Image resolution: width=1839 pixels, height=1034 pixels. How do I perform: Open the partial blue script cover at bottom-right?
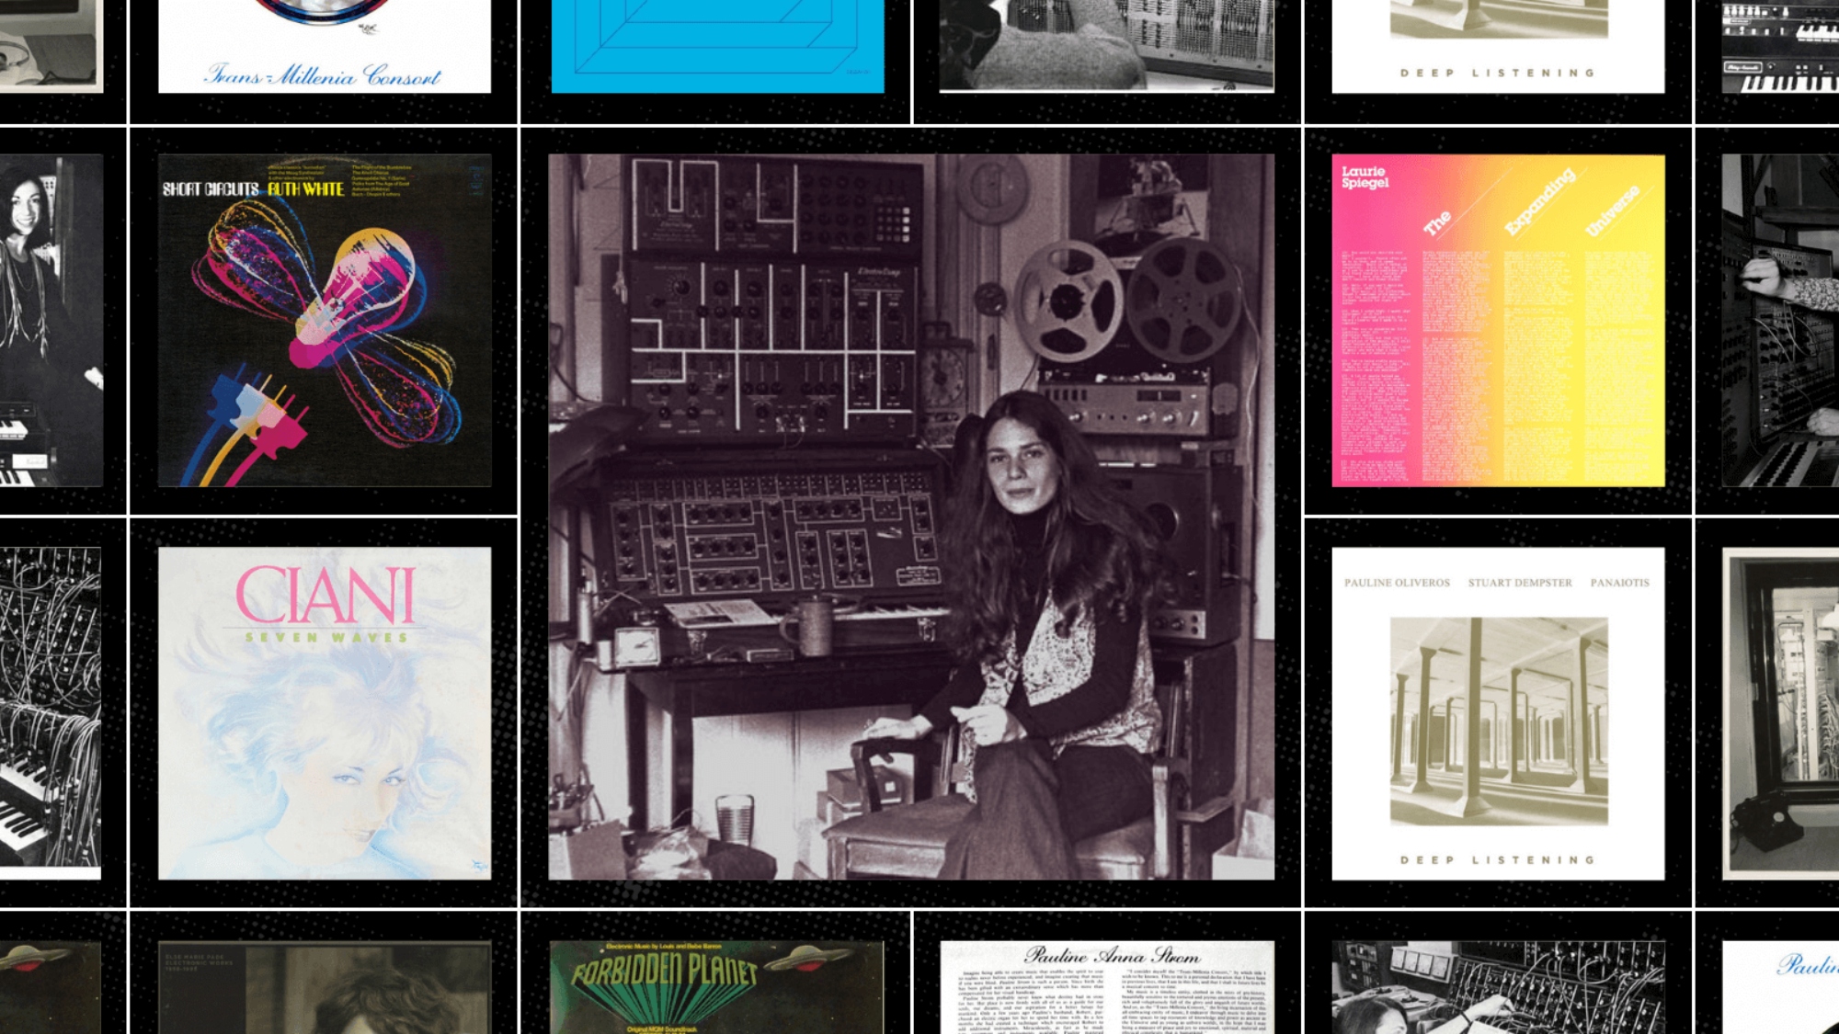click(x=1780, y=987)
